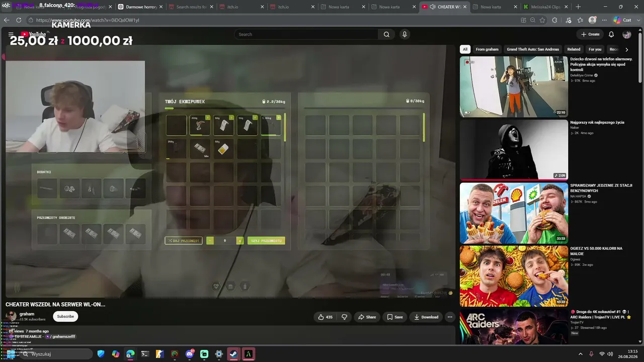
Task: Select the 'For you' filter chip
Action: pos(595,49)
